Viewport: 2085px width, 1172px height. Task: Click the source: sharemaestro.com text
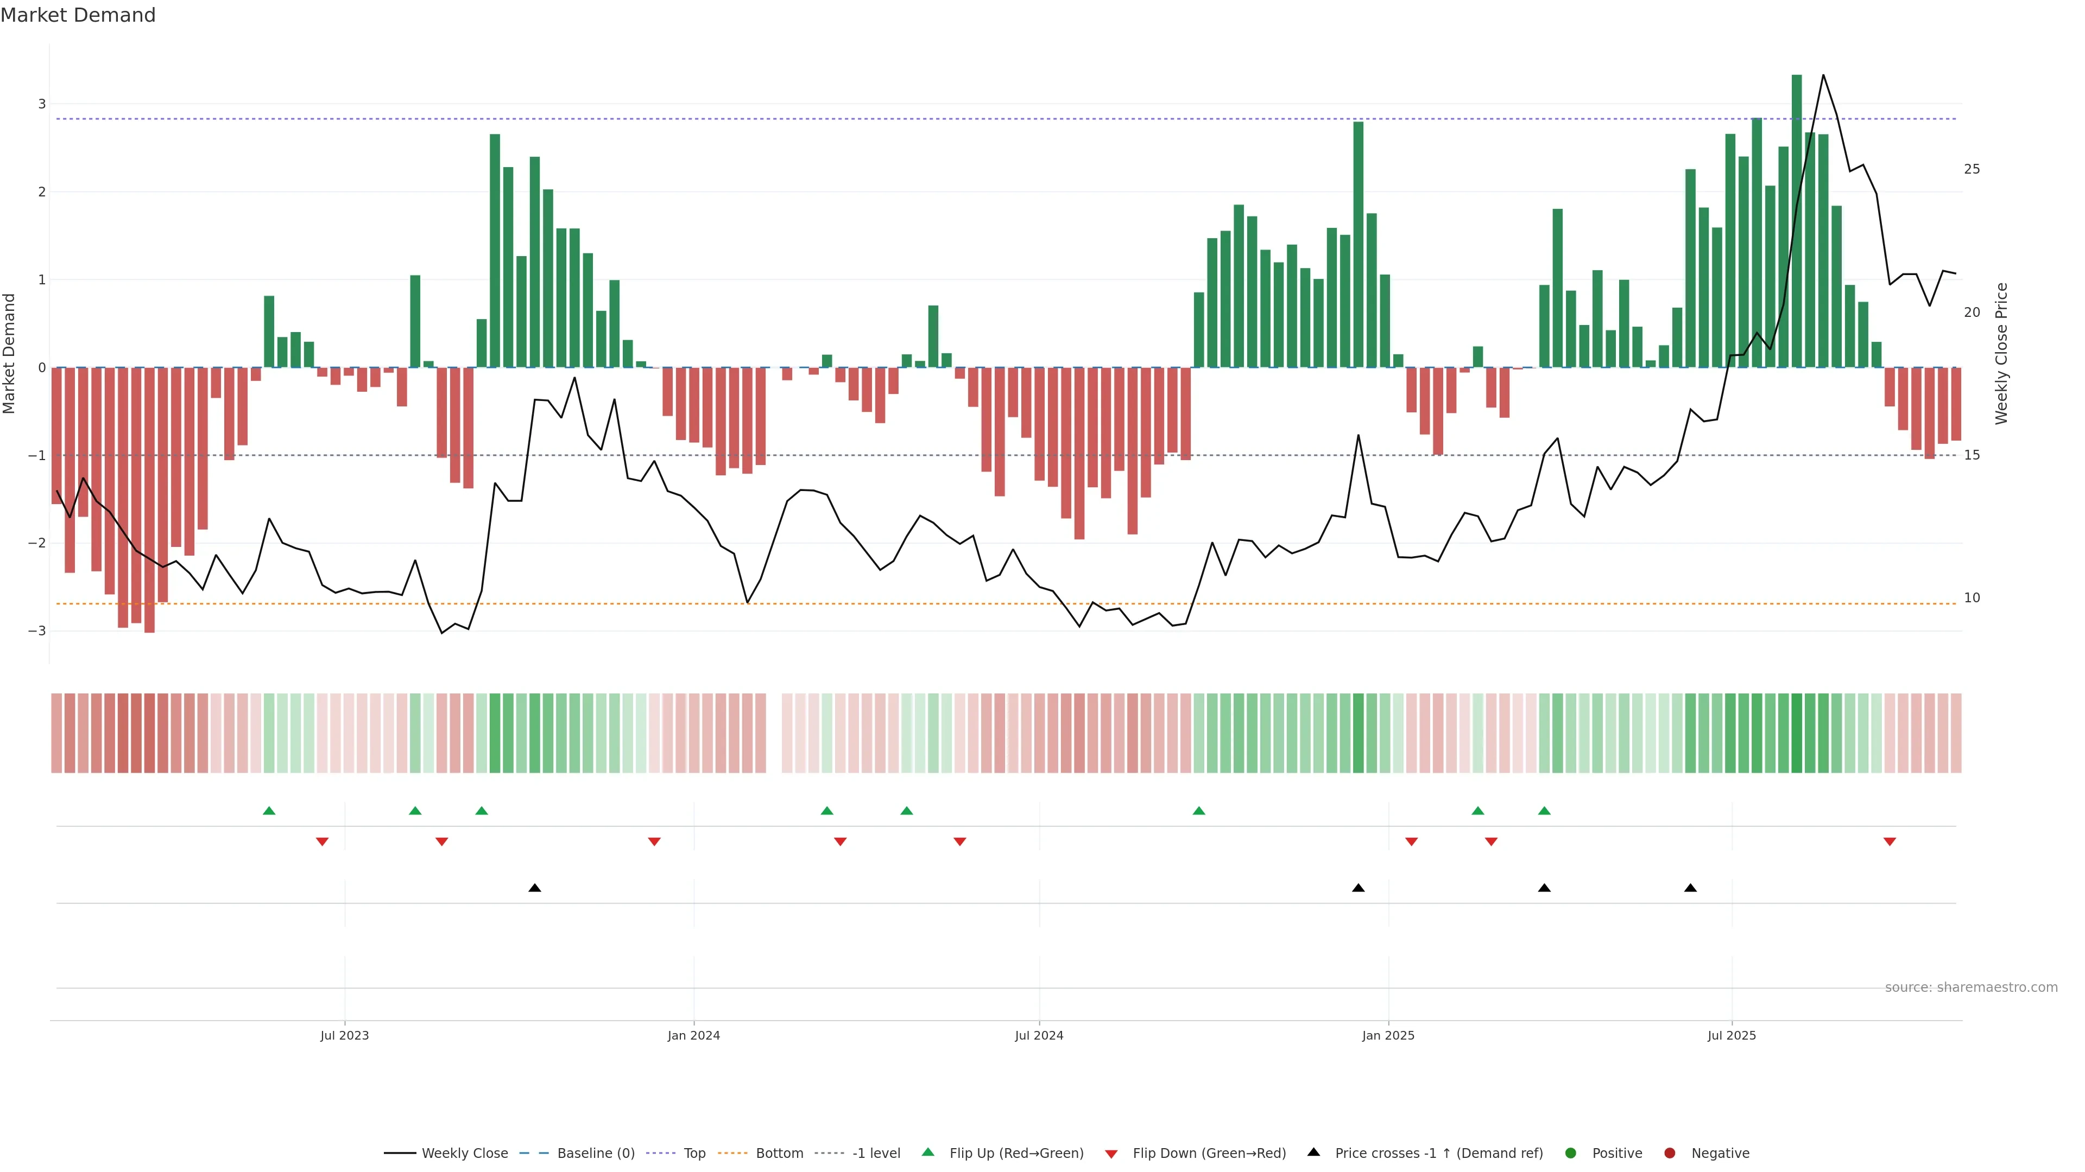coord(1971,988)
